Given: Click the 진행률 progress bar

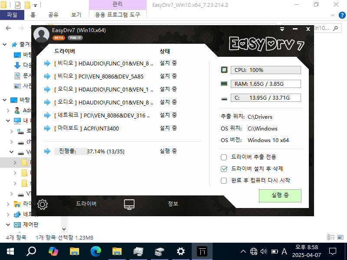Looking at the screenshot, I should point(89,151).
